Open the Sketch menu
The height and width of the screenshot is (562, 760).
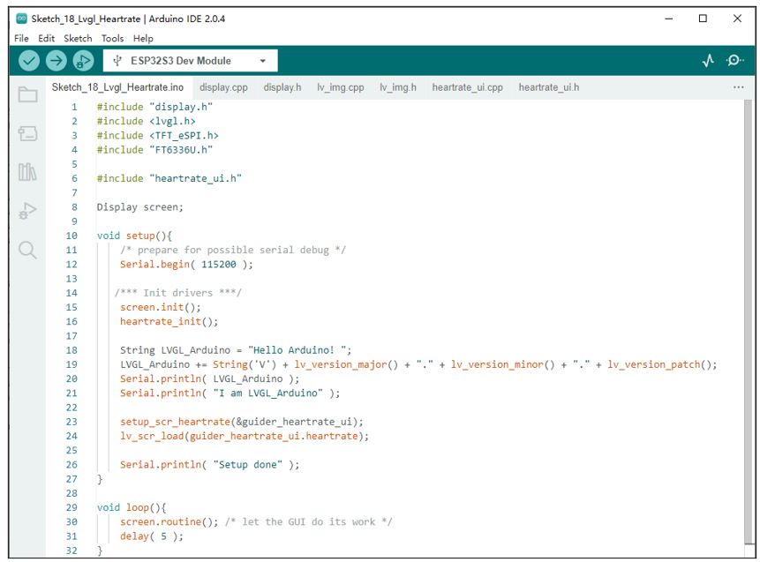click(78, 38)
